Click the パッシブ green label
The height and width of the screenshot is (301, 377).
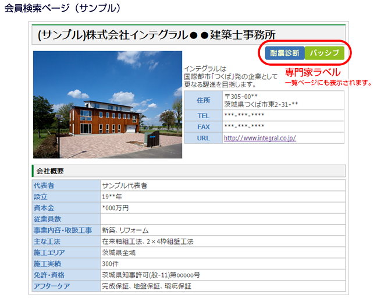point(324,53)
